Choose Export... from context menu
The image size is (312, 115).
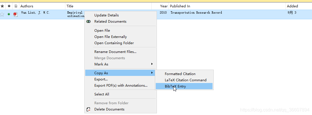(121, 79)
